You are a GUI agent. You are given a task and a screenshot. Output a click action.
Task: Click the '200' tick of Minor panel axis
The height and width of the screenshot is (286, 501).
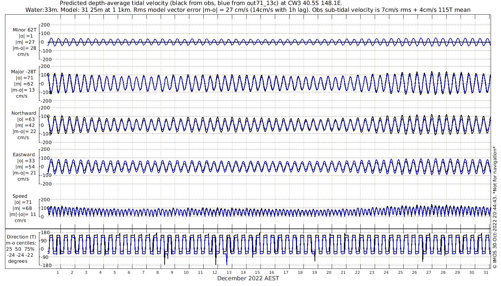pyautogui.click(x=45, y=25)
